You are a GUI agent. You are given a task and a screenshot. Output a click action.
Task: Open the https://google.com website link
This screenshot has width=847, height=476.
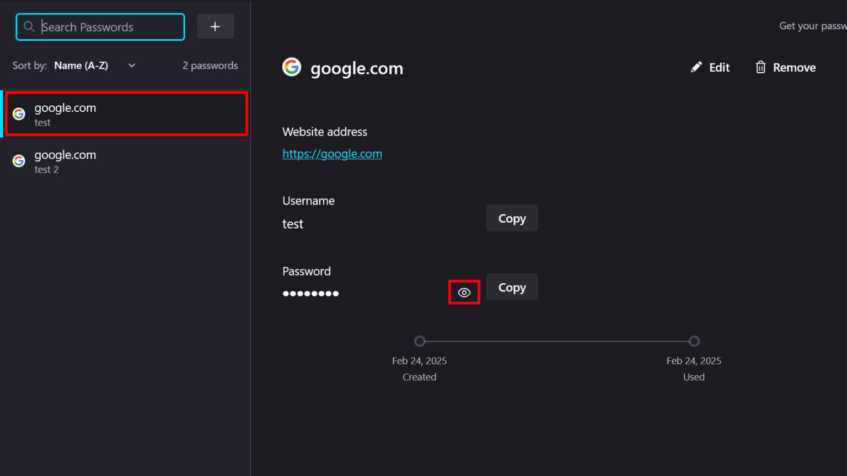click(332, 154)
